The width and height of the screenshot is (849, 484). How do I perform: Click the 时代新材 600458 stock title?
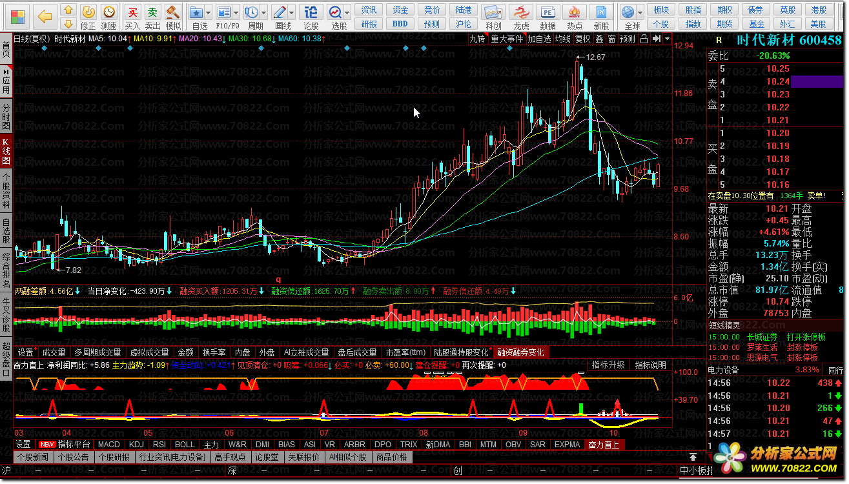789,40
